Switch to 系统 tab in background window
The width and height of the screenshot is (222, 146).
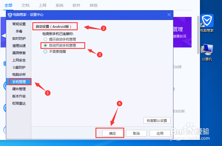(x=59, y=5)
